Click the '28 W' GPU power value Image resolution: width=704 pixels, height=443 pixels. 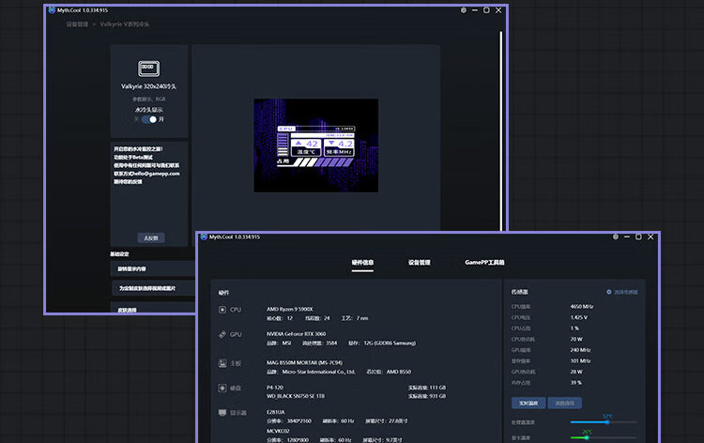[x=576, y=372]
